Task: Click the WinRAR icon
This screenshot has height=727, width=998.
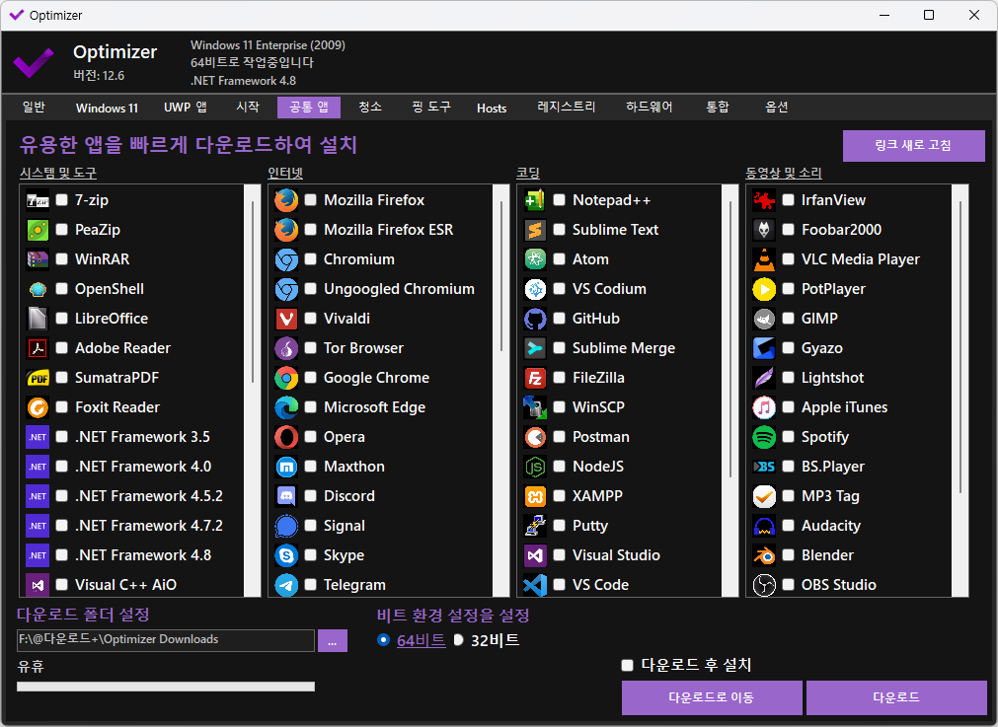Action: [38, 259]
